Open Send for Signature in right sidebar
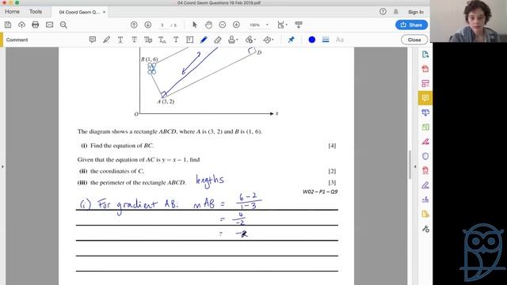 coord(425,199)
